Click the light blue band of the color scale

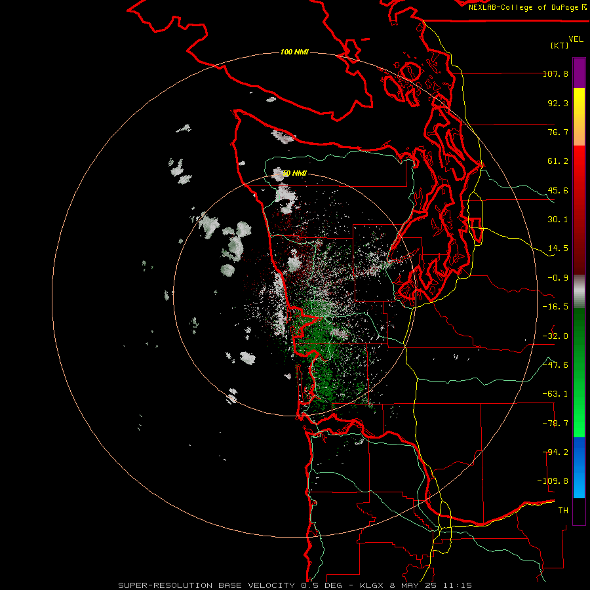coord(579,467)
